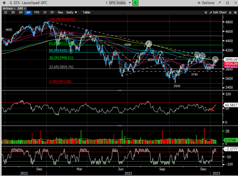The width and height of the screenshot is (238, 176).
Task: Click the pop-out arrow icon next to Options
Action: pyautogui.click(x=219, y=3)
